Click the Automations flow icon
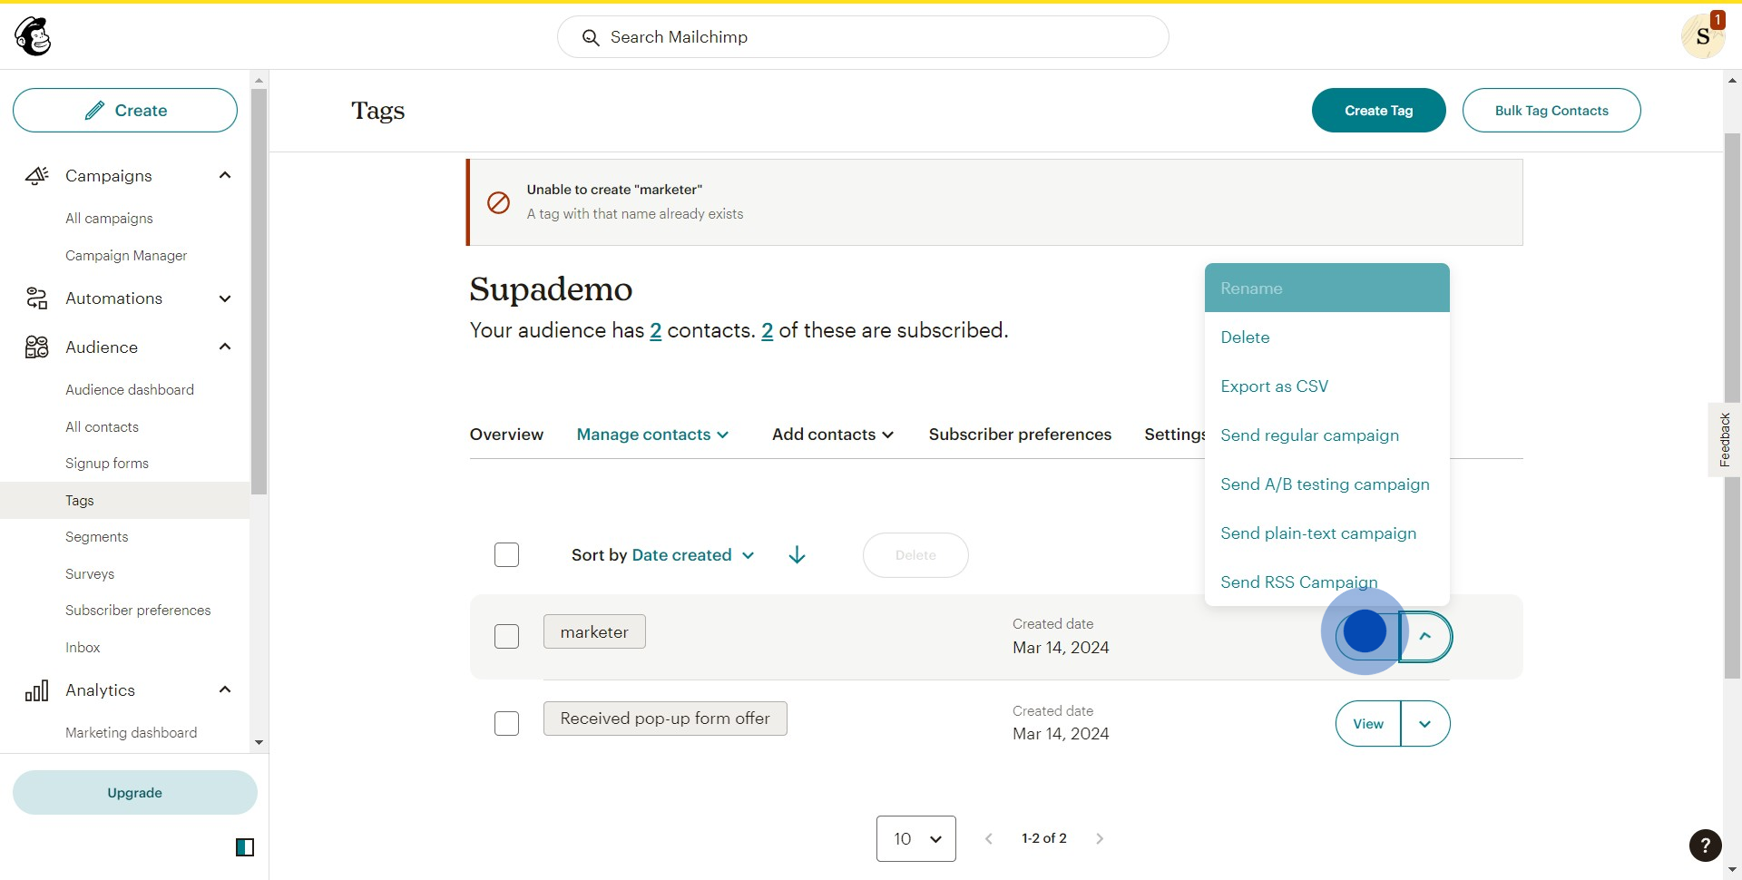This screenshot has height=880, width=1742. pos(36,298)
